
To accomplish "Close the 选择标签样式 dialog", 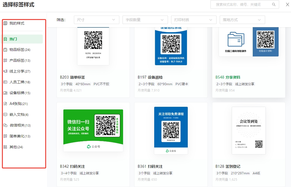I will tap(288, 4).
